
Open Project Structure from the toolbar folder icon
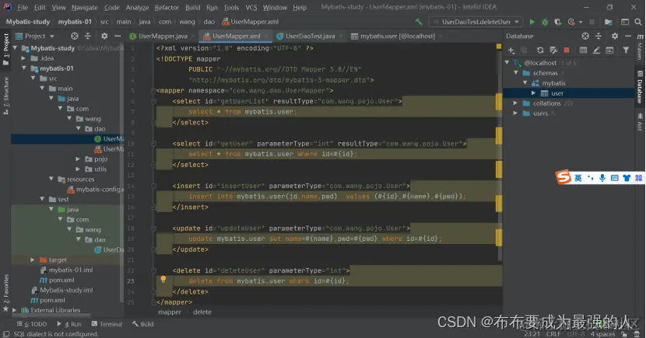608,22
